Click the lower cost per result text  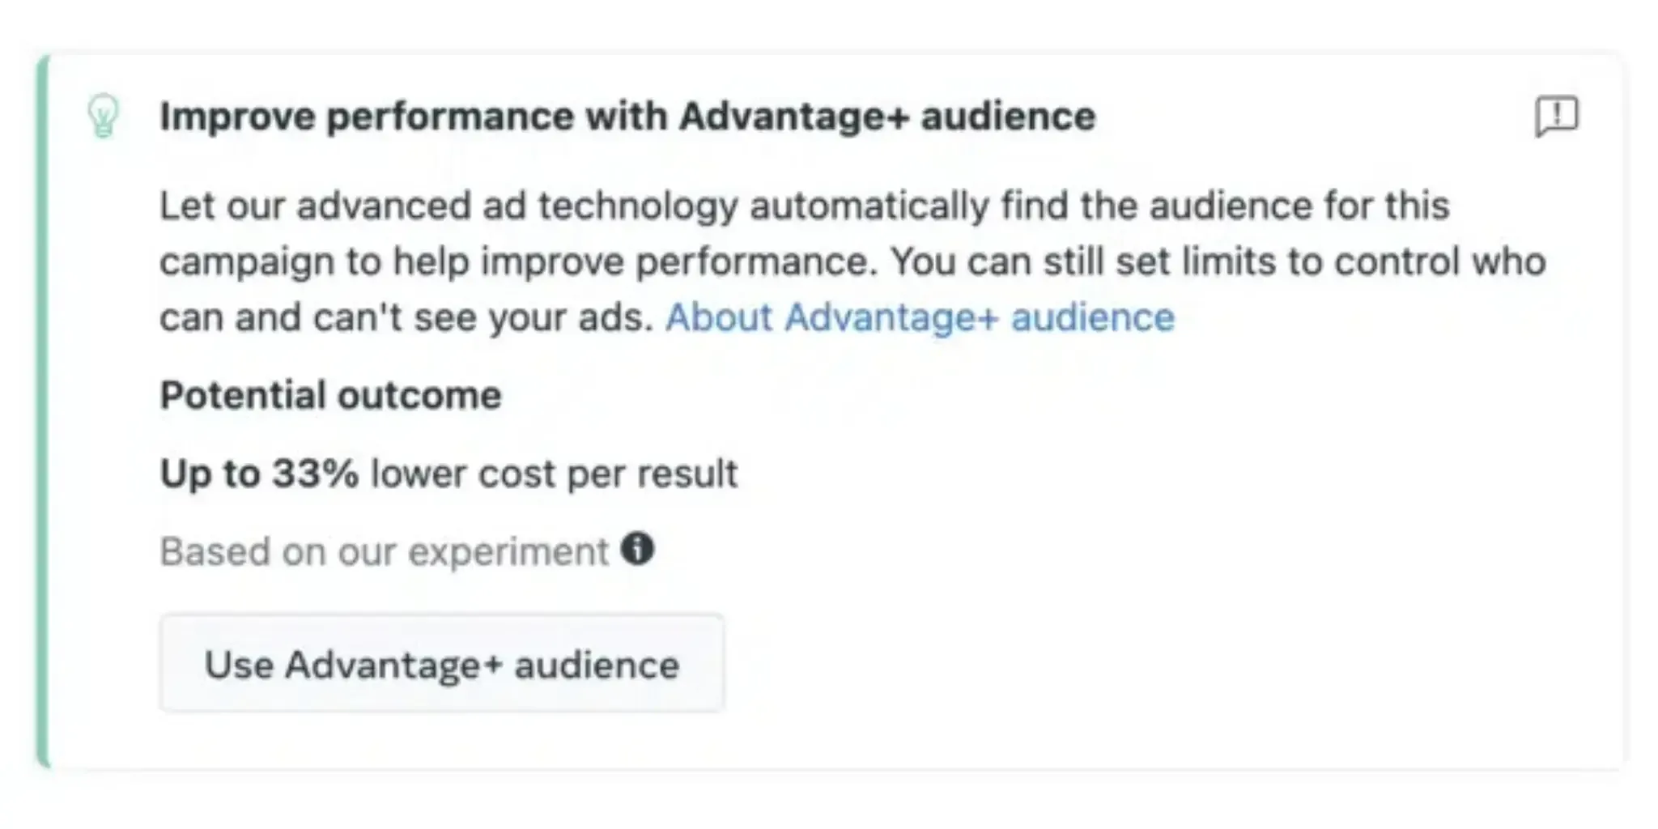pos(554,474)
